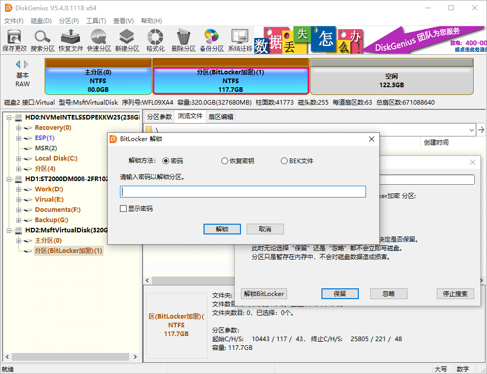Switch to the Partition Parameters (分区参数) tab
The image size is (487, 374).
point(159,116)
